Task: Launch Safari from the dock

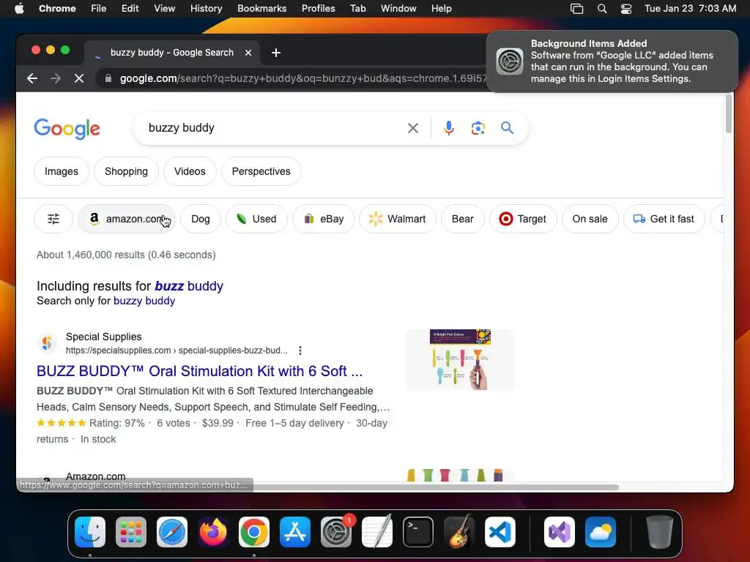Action: click(172, 532)
